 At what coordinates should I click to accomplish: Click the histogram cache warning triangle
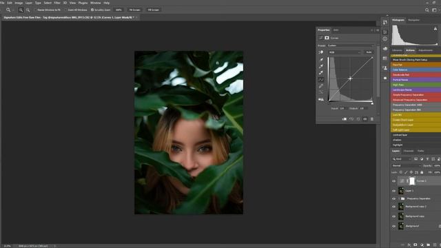pos(435,29)
